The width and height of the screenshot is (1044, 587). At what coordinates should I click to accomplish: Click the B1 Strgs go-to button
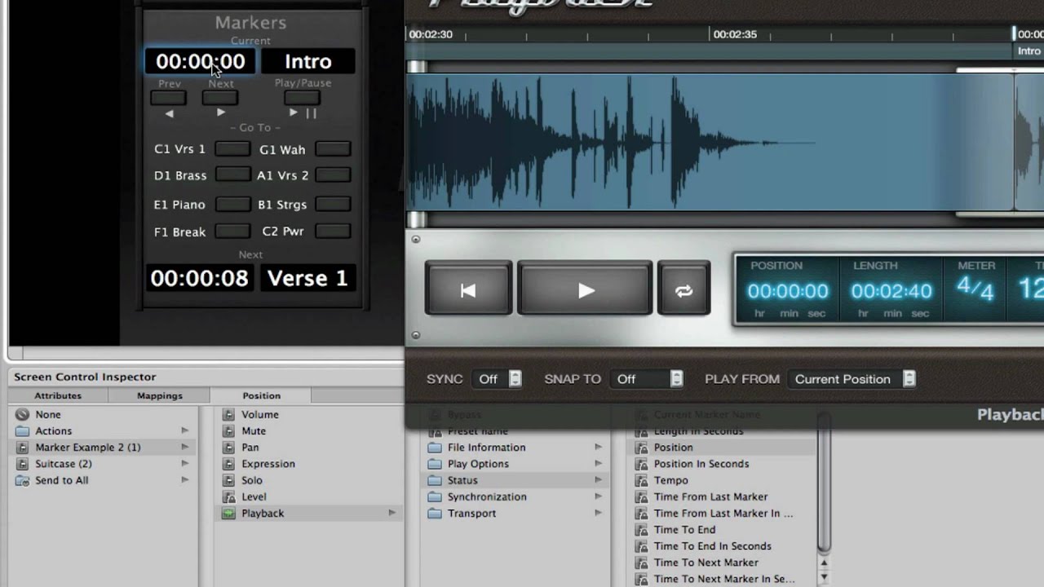click(333, 205)
